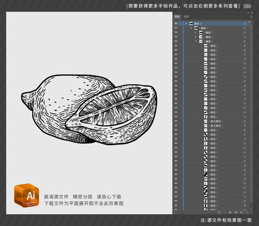Target the top-level 编组 group circle

[x=245, y=28]
